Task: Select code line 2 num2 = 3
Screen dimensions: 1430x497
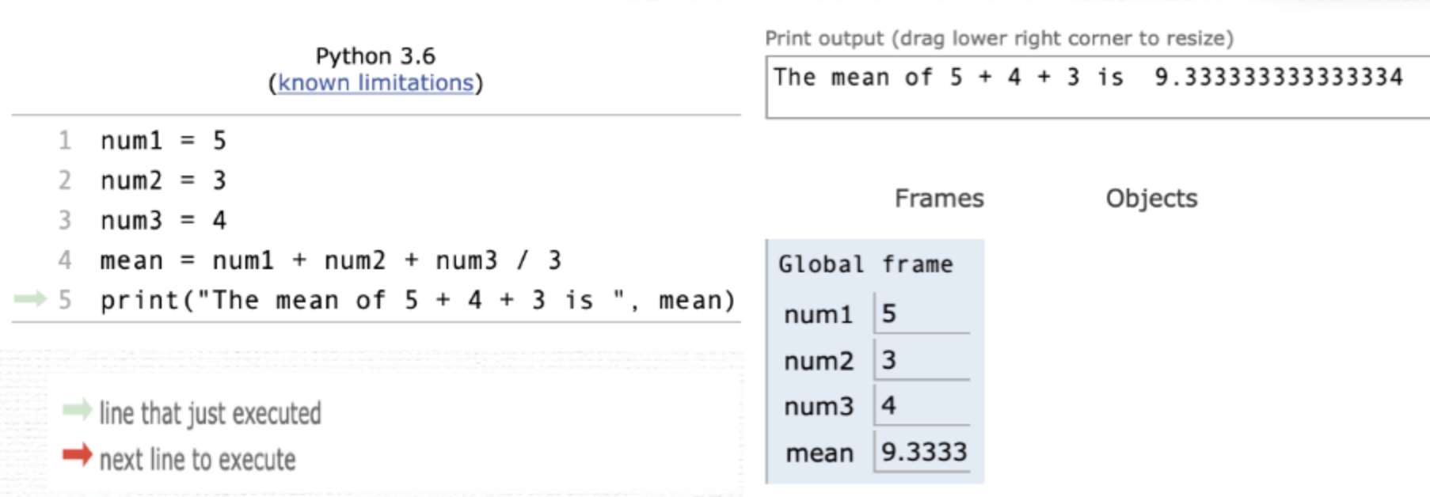Action: pos(163,180)
